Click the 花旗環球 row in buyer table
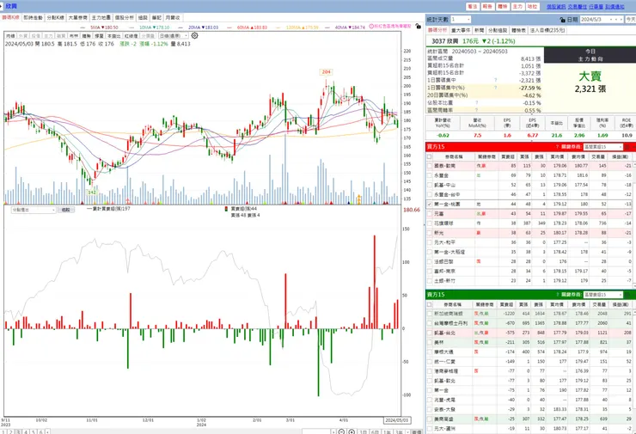Screen dimensions: 636x434 530,223
